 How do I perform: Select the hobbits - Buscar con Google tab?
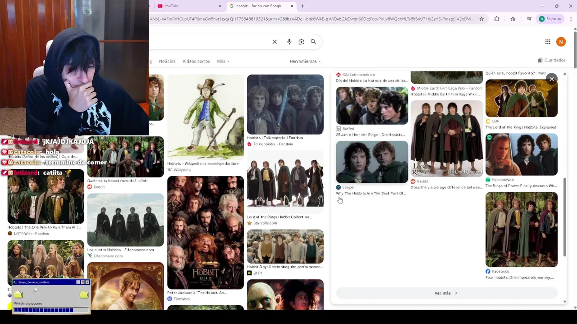click(261, 6)
